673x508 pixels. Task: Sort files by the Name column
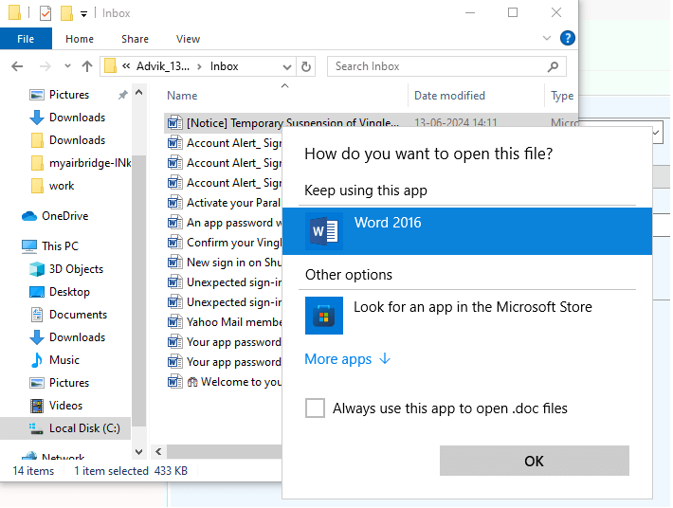182,96
